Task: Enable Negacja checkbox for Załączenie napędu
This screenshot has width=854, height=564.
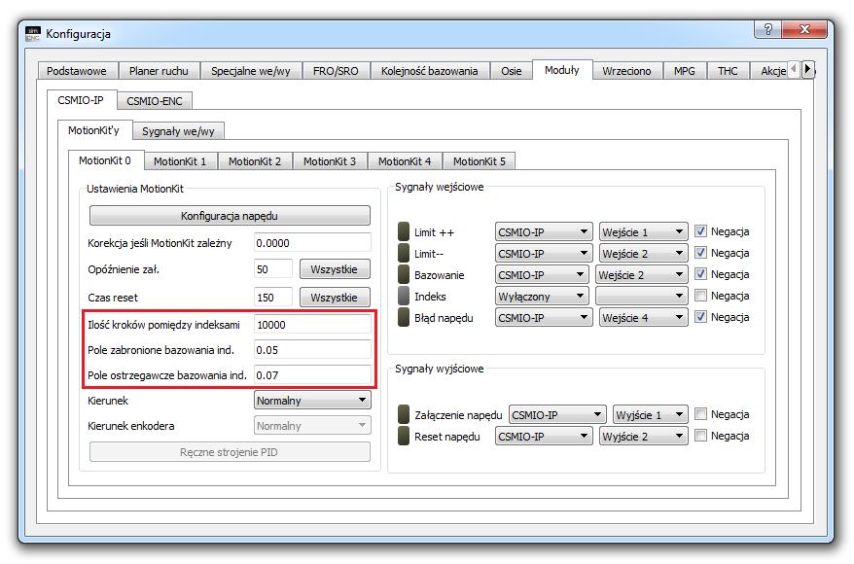Action: (700, 414)
